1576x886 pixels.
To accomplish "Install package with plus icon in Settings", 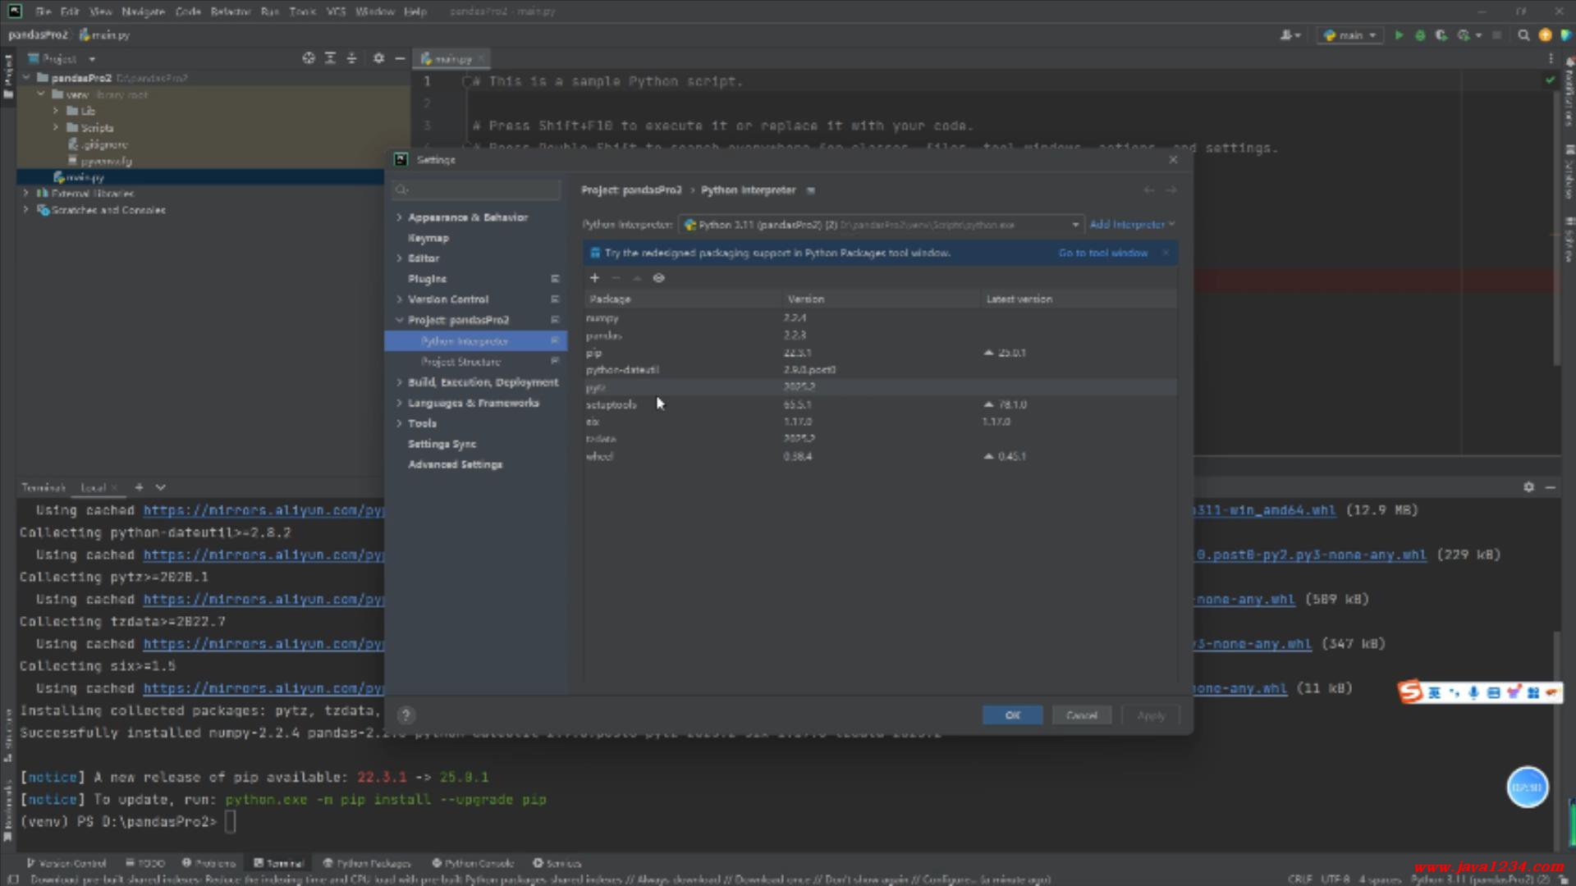I will (594, 278).
